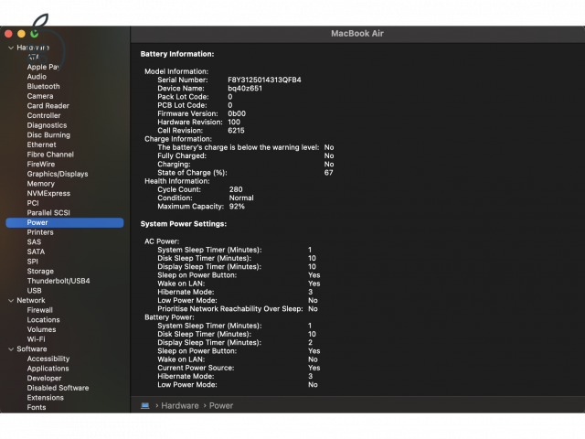Select the highlighted Power entry

tap(65, 222)
